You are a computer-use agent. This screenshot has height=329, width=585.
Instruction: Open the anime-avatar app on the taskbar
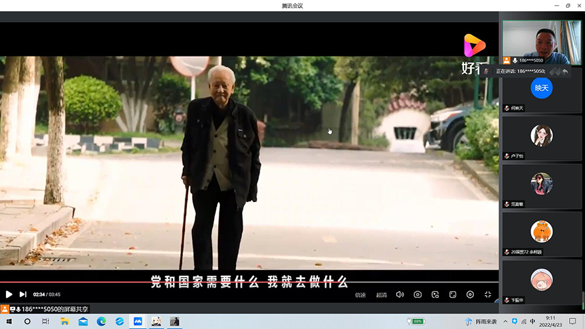click(x=156, y=321)
